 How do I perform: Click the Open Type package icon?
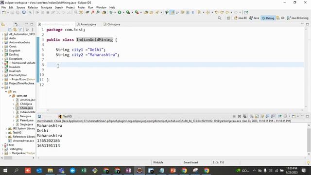click(x=146, y=12)
